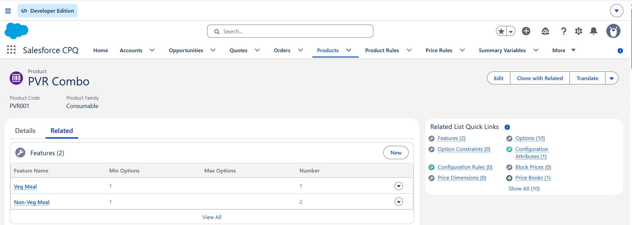Open the Setup gear icon
The height and width of the screenshot is (225, 632).
coord(578,31)
